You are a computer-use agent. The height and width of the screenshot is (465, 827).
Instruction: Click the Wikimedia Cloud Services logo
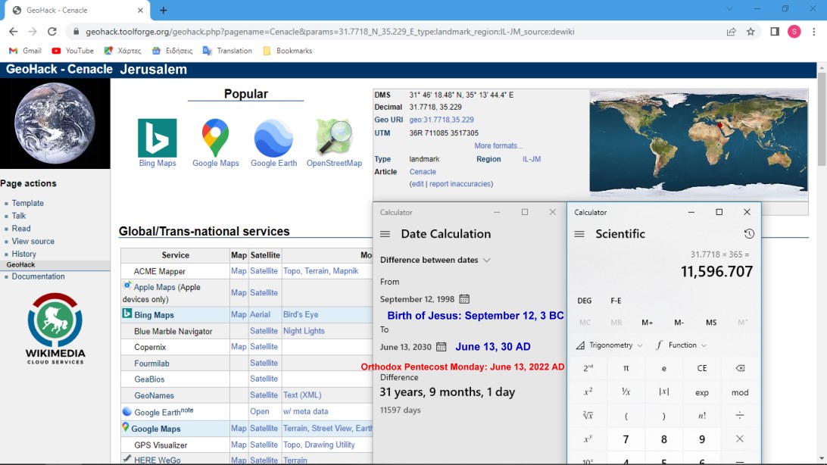click(55, 329)
